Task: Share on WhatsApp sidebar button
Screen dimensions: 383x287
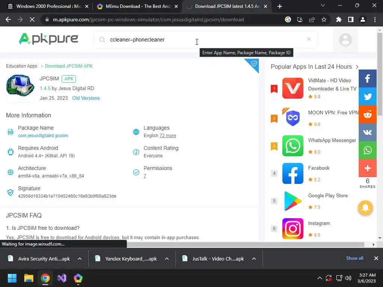Action: 367,150
